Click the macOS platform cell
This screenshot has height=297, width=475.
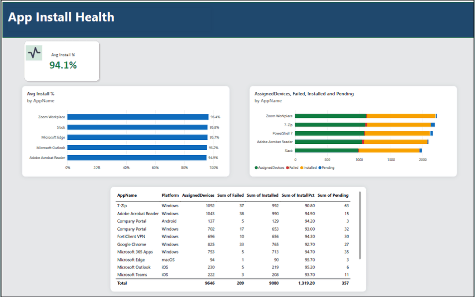[168, 260]
